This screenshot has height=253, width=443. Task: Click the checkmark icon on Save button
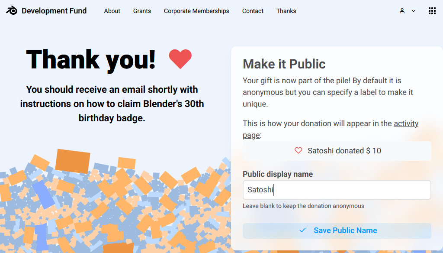(302, 230)
